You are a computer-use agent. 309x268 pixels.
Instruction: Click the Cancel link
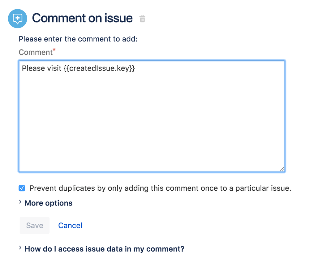point(70,226)
